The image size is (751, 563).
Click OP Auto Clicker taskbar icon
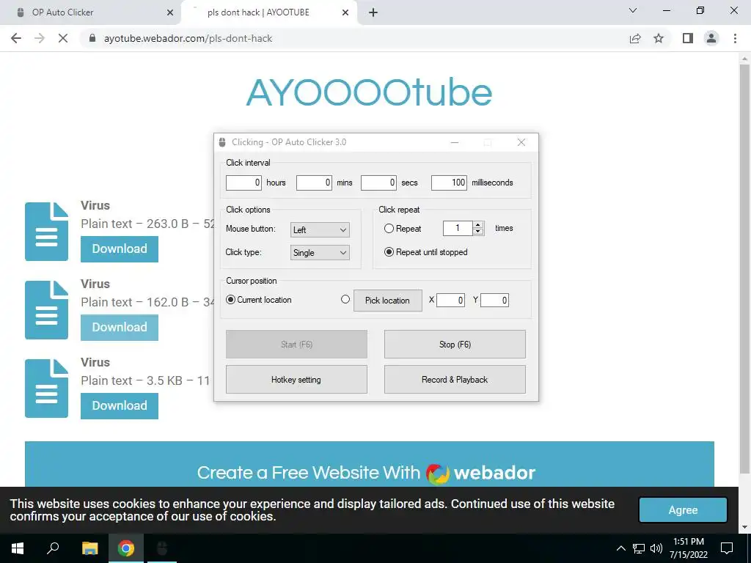click(x=162, y=548)
